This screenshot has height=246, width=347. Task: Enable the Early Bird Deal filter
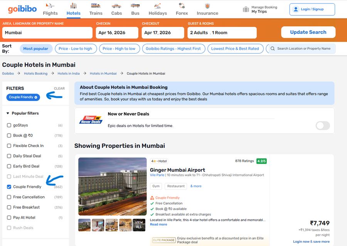click(9, 166)
